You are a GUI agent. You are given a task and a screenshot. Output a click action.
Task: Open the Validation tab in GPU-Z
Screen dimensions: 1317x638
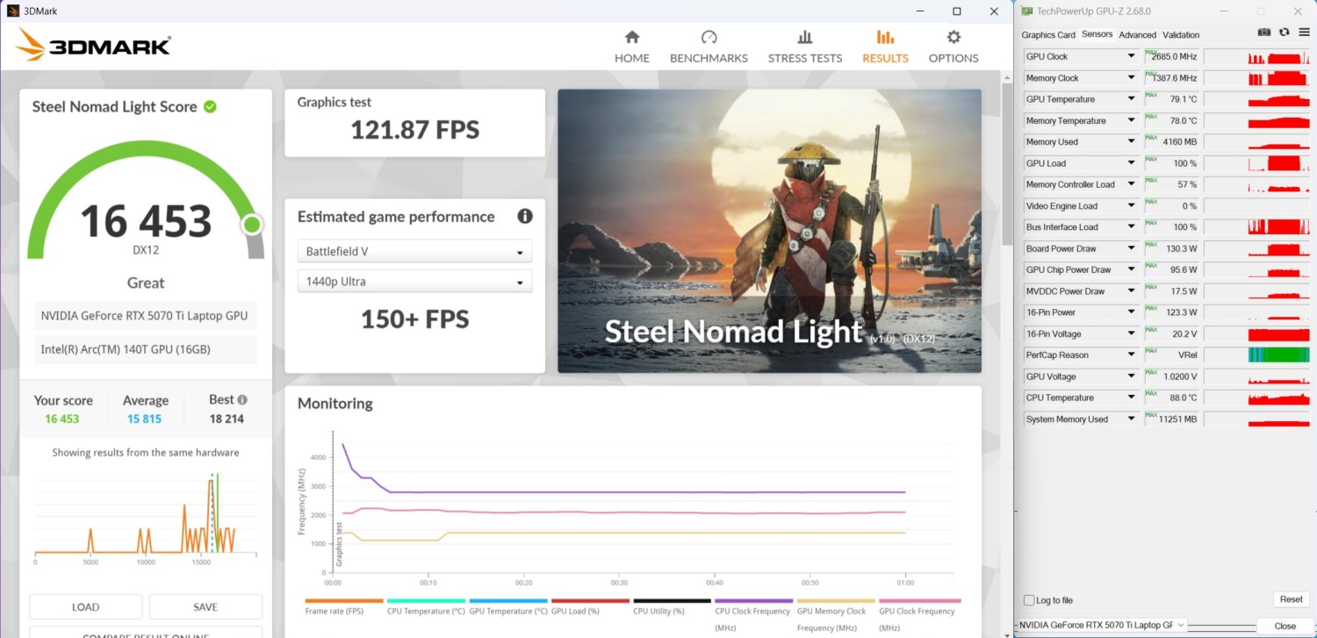1181,35
